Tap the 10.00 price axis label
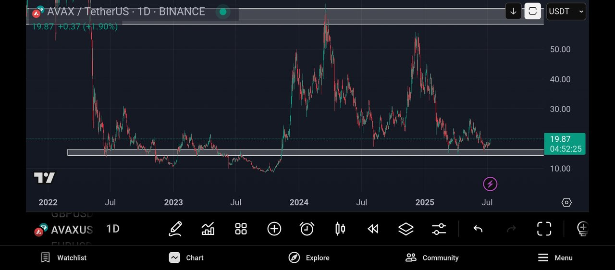The image size is (615, 270). (x=560, y=169)
